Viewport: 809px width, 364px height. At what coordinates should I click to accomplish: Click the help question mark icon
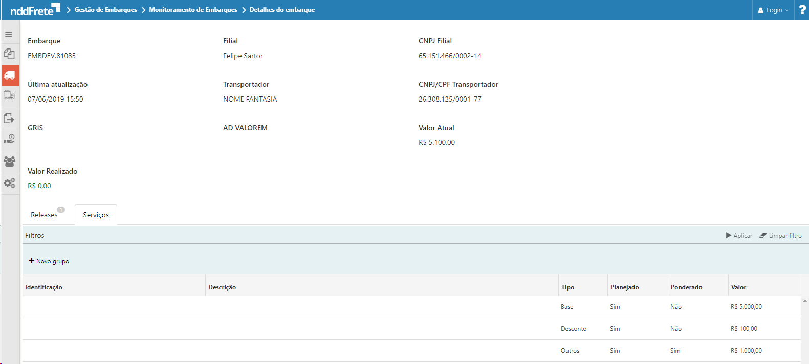(x=802, y=10)
